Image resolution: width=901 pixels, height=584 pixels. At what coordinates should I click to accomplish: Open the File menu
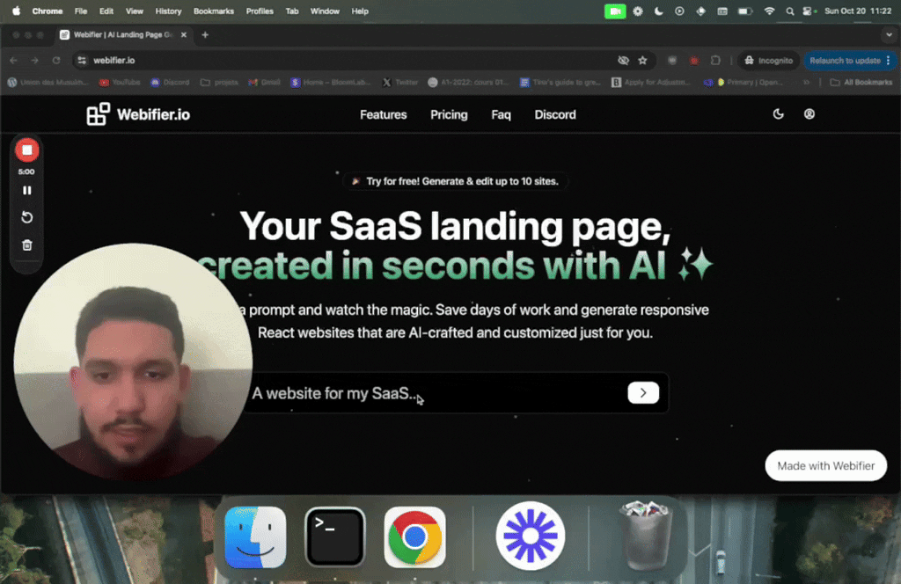pos(80,11)
